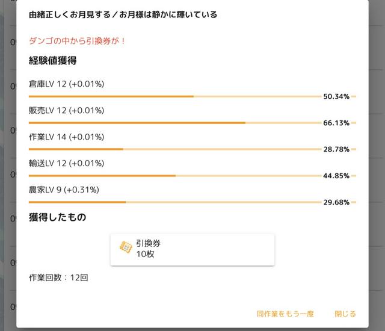Click the 44.85% transport percentage value

click(336, 176)
